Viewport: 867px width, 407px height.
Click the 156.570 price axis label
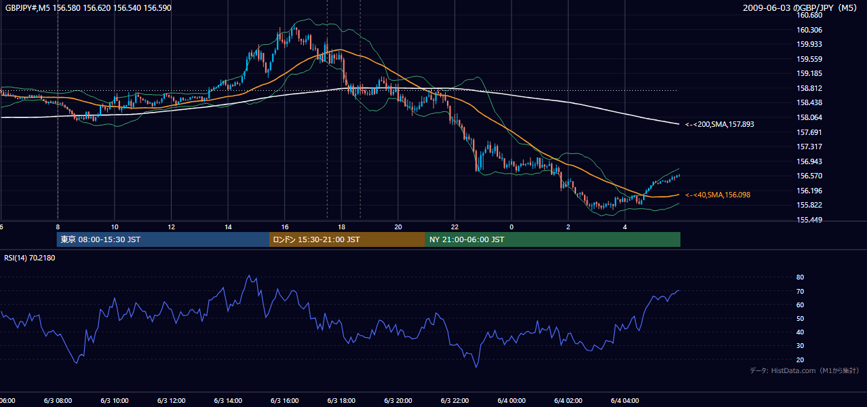810,176
